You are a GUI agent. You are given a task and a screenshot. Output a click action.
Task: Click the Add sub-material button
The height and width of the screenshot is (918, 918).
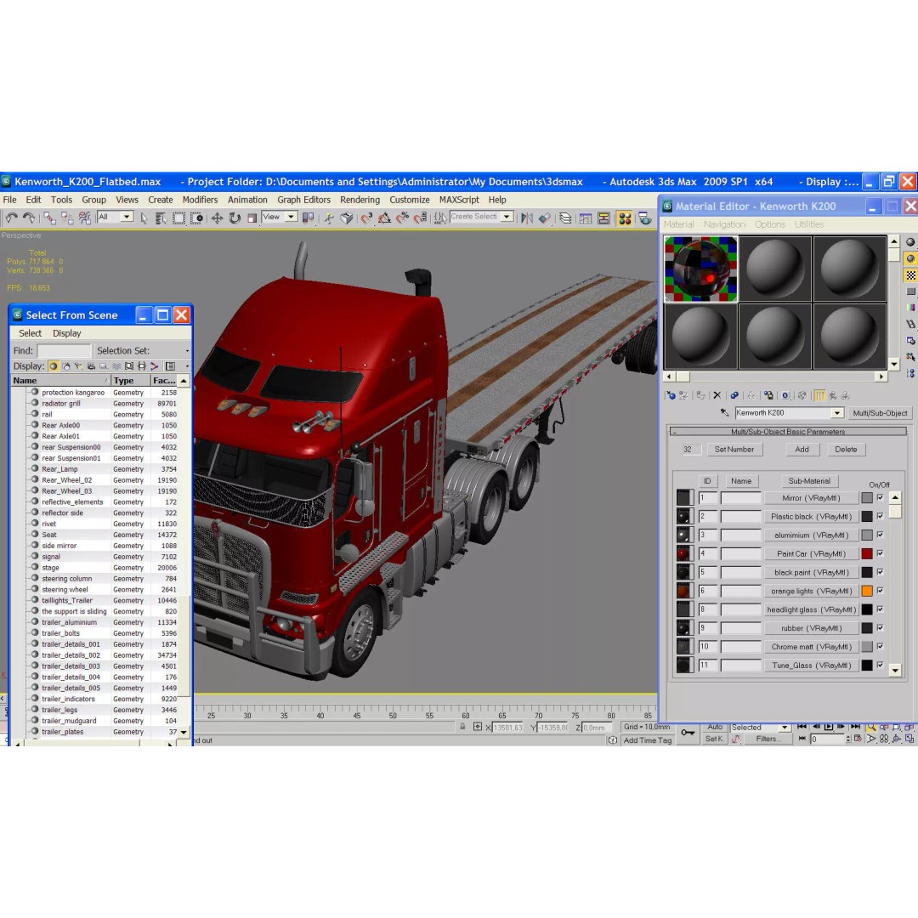[x=802, y=449]
